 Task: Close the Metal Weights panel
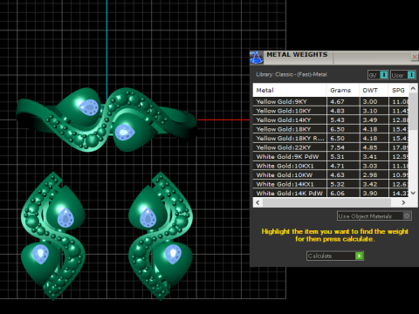click(x=415, y=57)
